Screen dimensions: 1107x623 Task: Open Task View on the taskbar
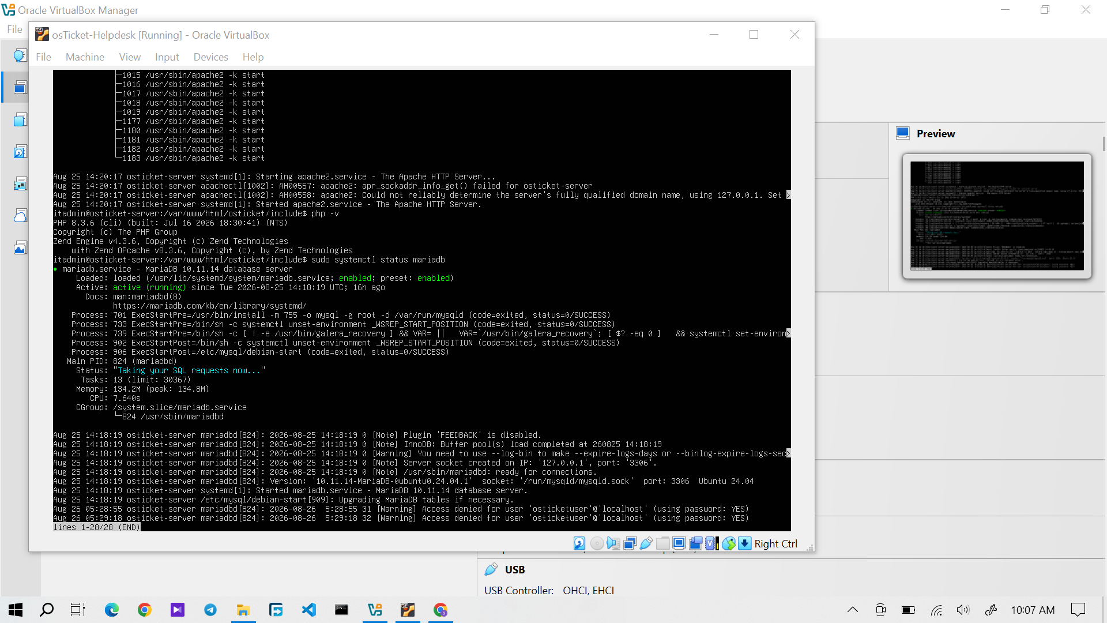click(x=78, y=610)
